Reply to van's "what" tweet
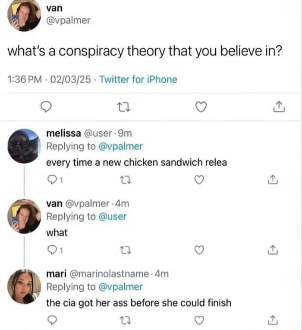Image resolution: width=302 pixels, height=330 pixels. coord(50,250)
